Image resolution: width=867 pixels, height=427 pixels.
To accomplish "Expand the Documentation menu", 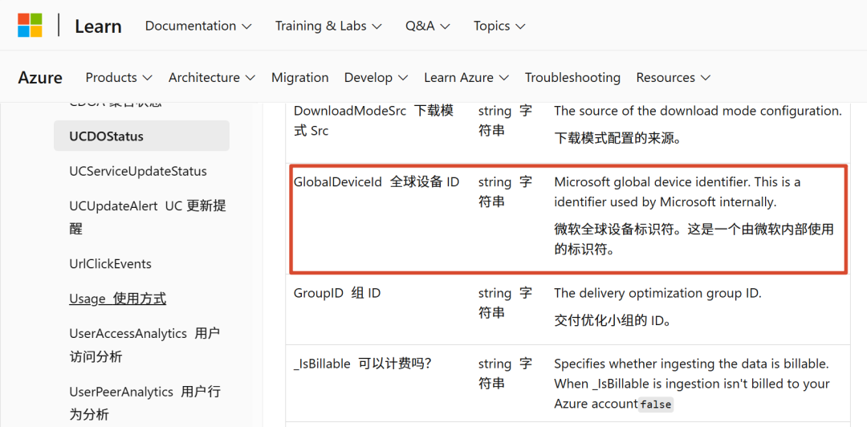I will (x=198, y=26).
